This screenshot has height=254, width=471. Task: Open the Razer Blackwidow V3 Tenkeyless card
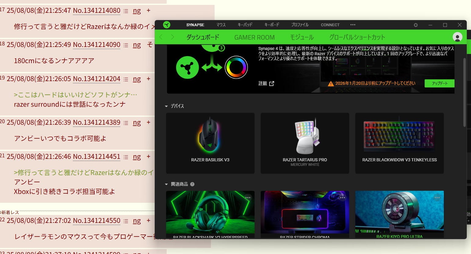click(x=400, y=143)
